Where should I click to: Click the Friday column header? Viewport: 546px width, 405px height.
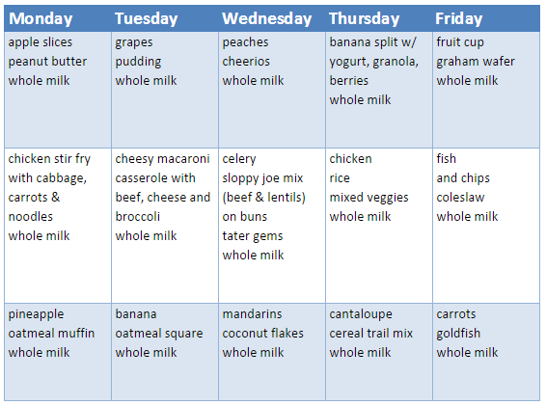click(486, 18)
